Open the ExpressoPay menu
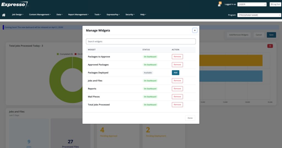 [x=113, y=15]
